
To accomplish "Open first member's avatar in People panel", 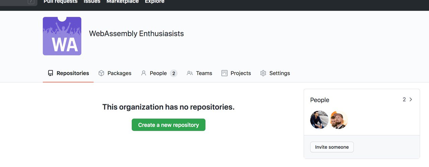I will click(x=319, y=120).
